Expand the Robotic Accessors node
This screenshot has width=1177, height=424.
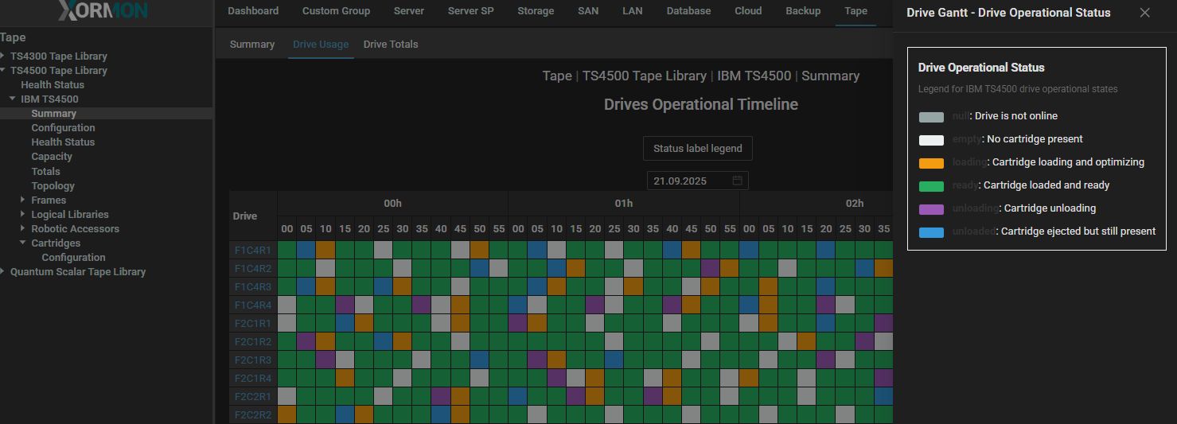pyautogui.click(x=23, y=228)
